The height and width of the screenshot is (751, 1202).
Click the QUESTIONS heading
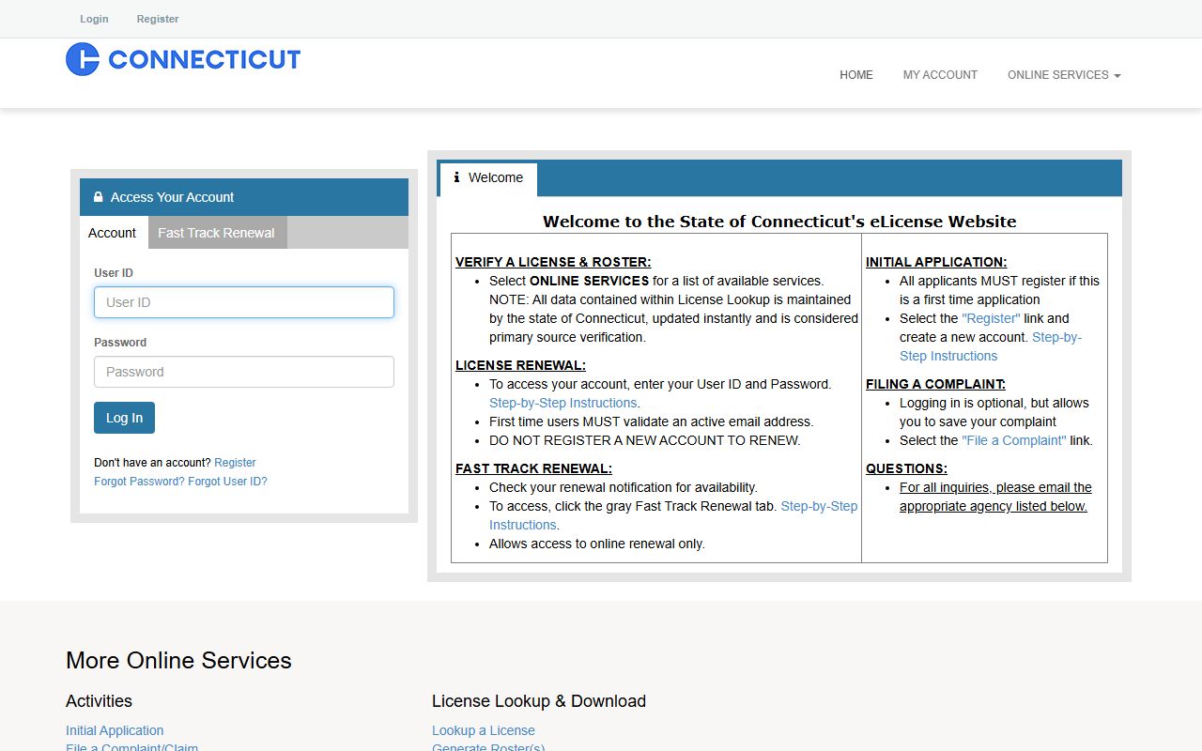click(906, 468)
